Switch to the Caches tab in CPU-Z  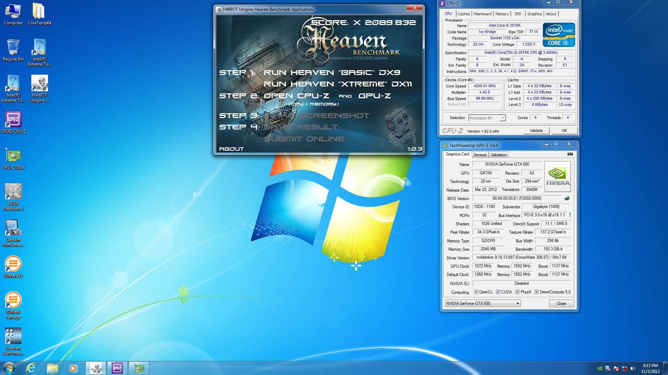click(463, 14)
